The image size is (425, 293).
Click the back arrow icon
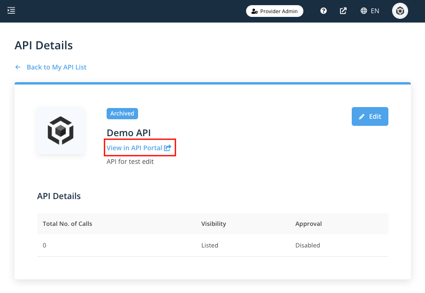click(18, 67)
